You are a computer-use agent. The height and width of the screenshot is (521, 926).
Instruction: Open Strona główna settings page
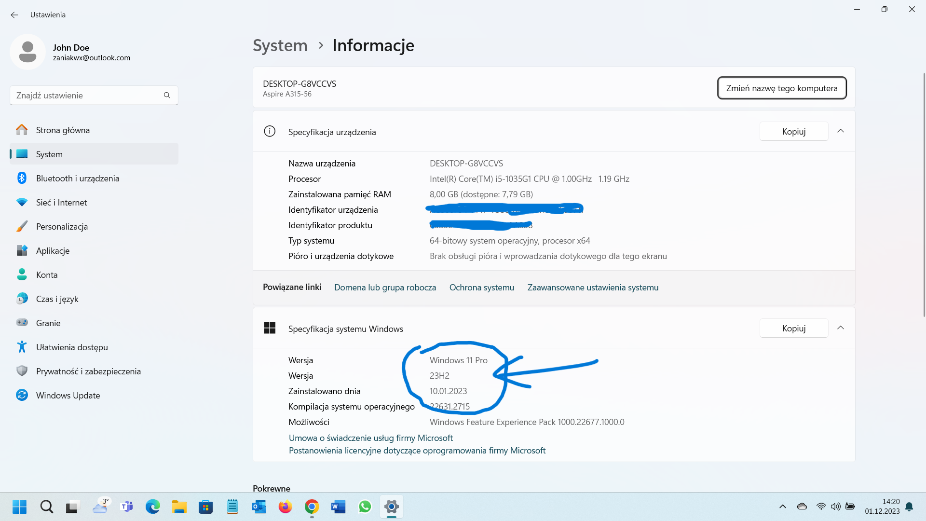(x=94, y=130)
